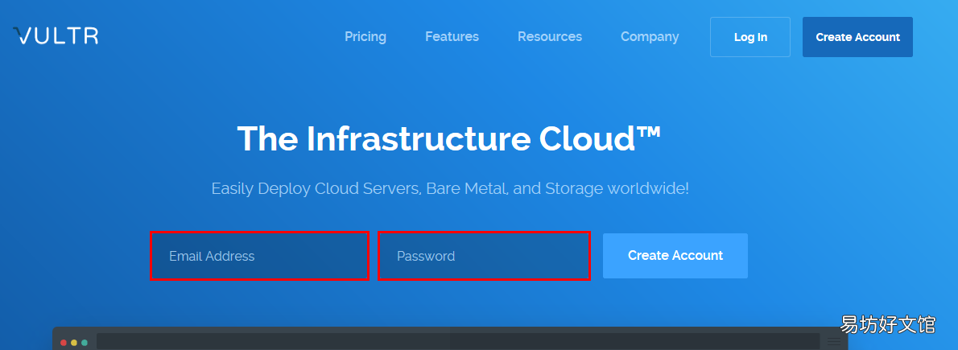Click the Log In button
Screen dimensions: 958x350
pyautogui.click(x=750, y=37)
